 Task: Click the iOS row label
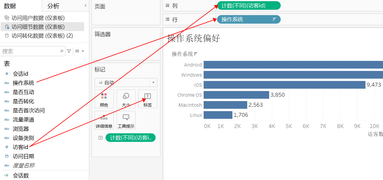coord(198,85)
